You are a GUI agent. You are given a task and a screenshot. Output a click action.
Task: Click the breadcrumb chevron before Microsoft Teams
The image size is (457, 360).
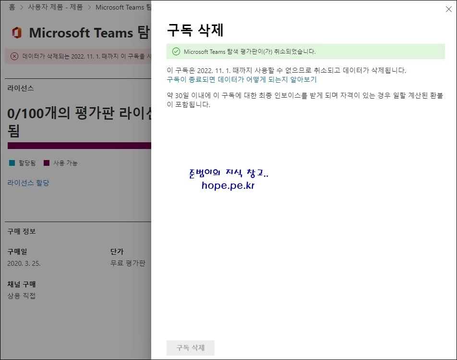point(89,7)
